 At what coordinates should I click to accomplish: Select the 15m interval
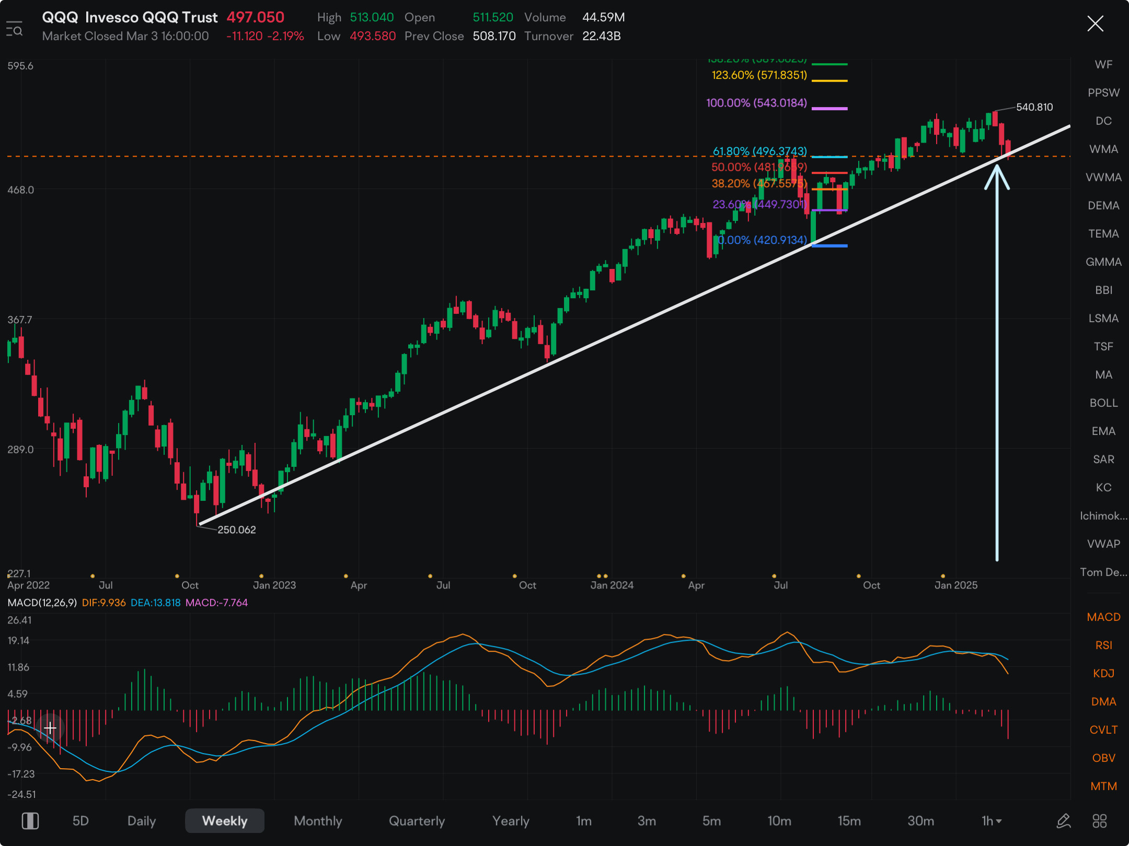click(x=849, y=821)
